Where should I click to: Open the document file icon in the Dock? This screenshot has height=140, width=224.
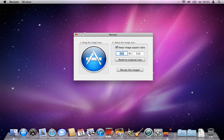click(x=201, y=132)
